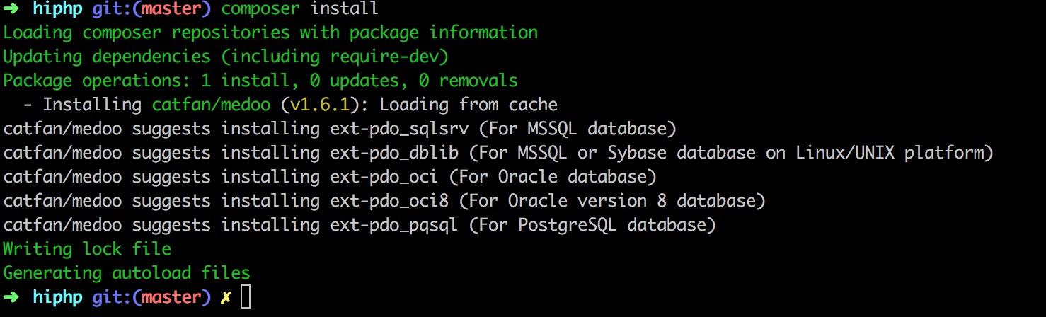1046x317 pixels.
Task: Click the "composer install" command text
Action: [299, 9]
